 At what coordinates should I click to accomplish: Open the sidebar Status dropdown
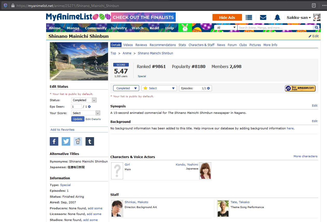pyautogui.click(x=84, y=100)
